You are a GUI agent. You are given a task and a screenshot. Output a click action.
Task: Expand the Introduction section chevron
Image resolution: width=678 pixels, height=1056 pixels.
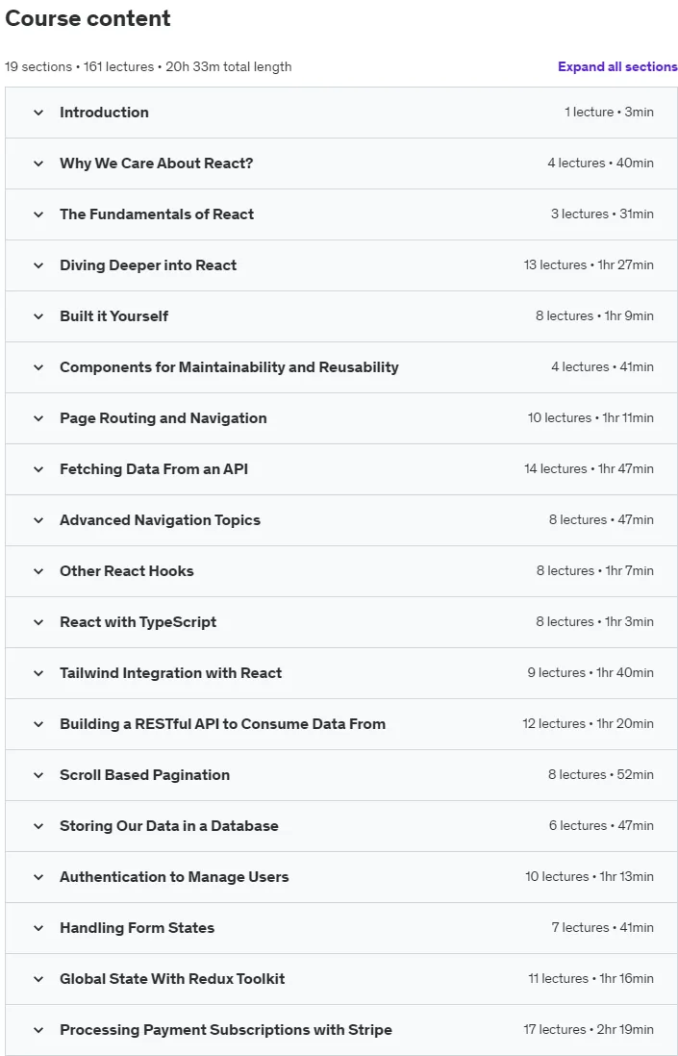[38, 113]
